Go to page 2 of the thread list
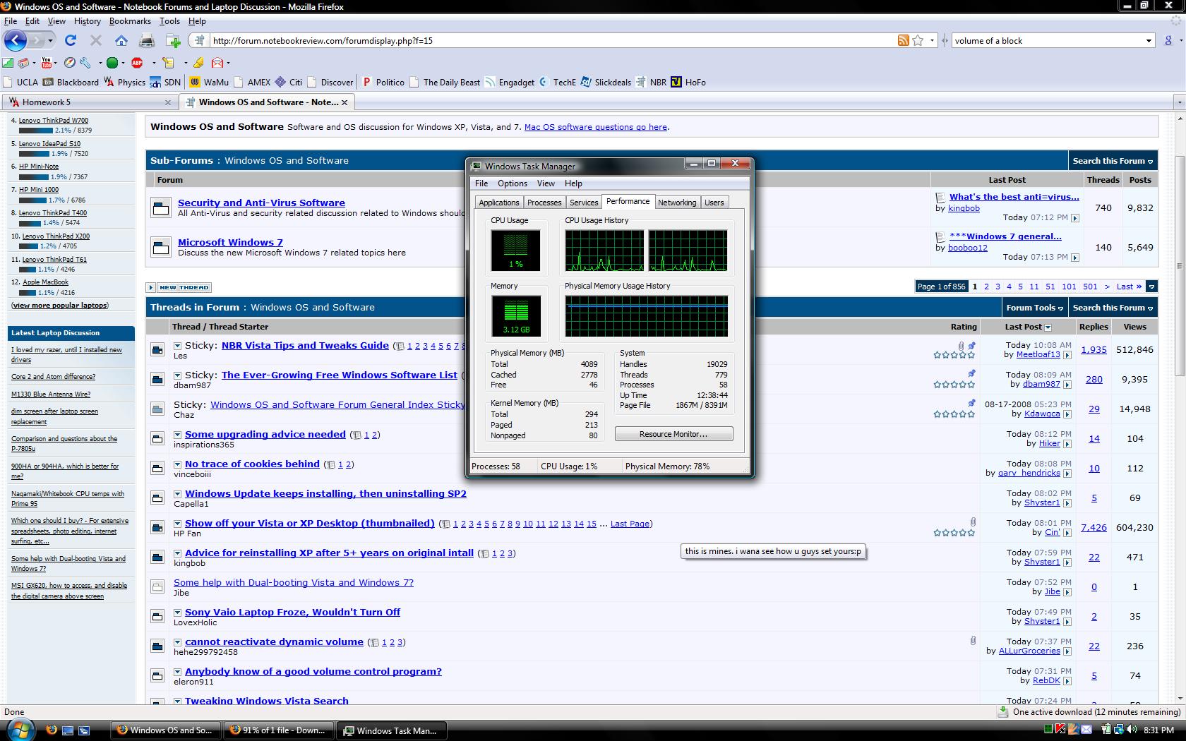1186x741 pixels. 986,287
